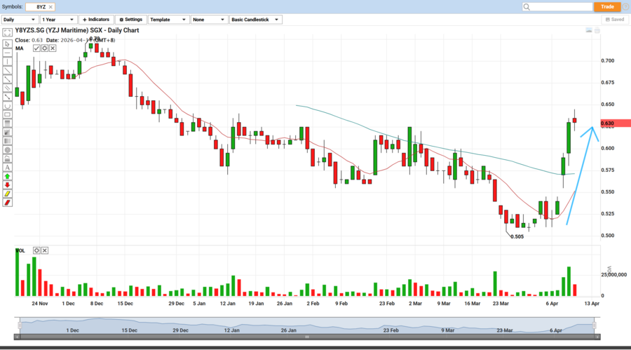This screenshot has height=350, width=631.
Task: Remove the MA indicator overlay
Action: (53, 48)
